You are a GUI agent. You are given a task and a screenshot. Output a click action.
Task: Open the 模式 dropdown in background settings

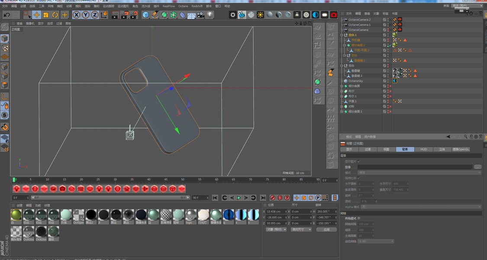(x=419, y=172)
